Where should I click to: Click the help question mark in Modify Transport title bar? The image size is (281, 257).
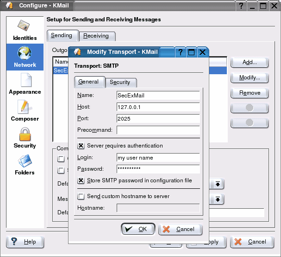pyautogui.click(x=181, y=52)
